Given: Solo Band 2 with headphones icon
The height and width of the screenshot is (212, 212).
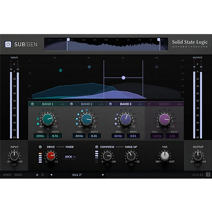Looking at the screenshot, I should (101, 104).
